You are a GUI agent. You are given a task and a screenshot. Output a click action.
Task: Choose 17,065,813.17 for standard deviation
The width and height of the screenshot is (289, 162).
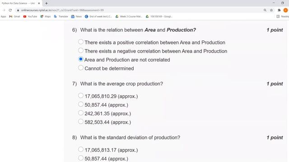tap(81, 149)
